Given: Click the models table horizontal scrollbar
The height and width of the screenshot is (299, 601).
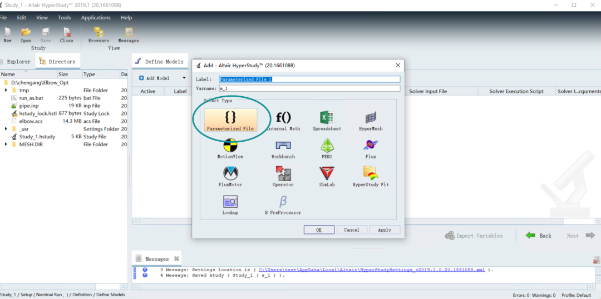Looking at the screenshot, I should 366,221.
